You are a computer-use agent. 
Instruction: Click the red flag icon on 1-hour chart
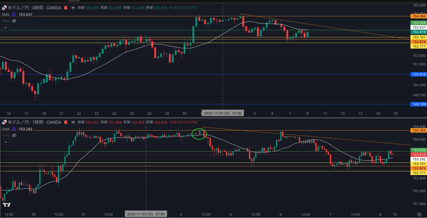[66, 122]
